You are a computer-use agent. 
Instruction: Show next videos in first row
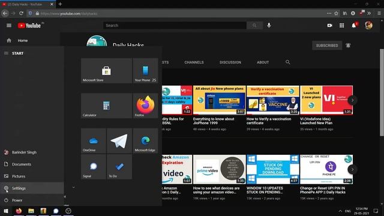(x=352, y=100)
